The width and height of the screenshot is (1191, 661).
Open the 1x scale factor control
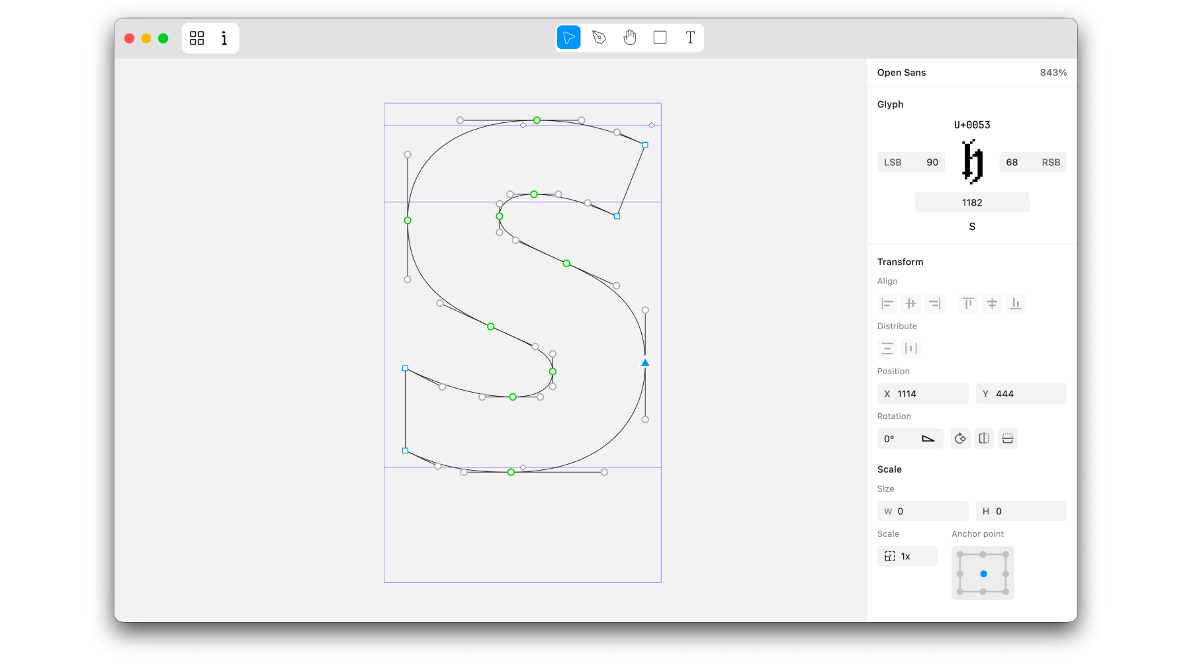pyautogui.click(x=907, y=557)
